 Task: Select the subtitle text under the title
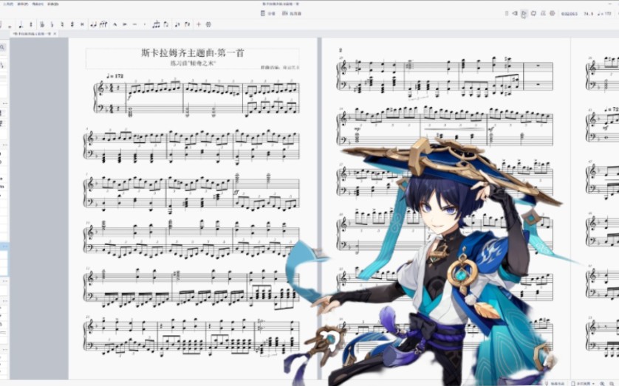[193, 63]
